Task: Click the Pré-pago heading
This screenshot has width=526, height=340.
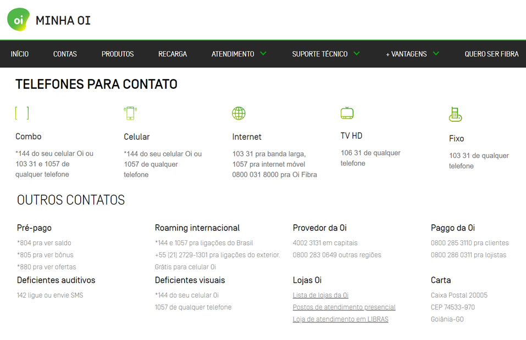Action: pos(34,228)
